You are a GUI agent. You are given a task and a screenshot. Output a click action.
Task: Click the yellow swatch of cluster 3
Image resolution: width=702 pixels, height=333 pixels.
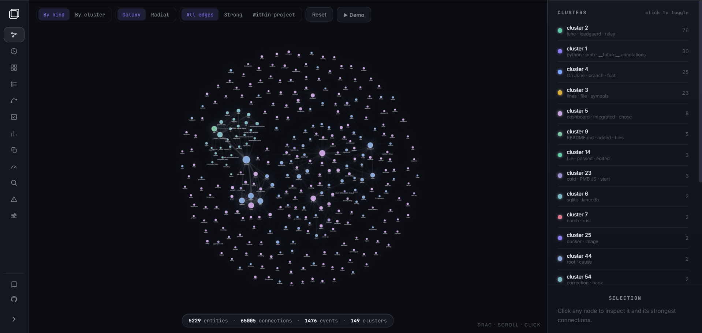(x=560, y=93)
